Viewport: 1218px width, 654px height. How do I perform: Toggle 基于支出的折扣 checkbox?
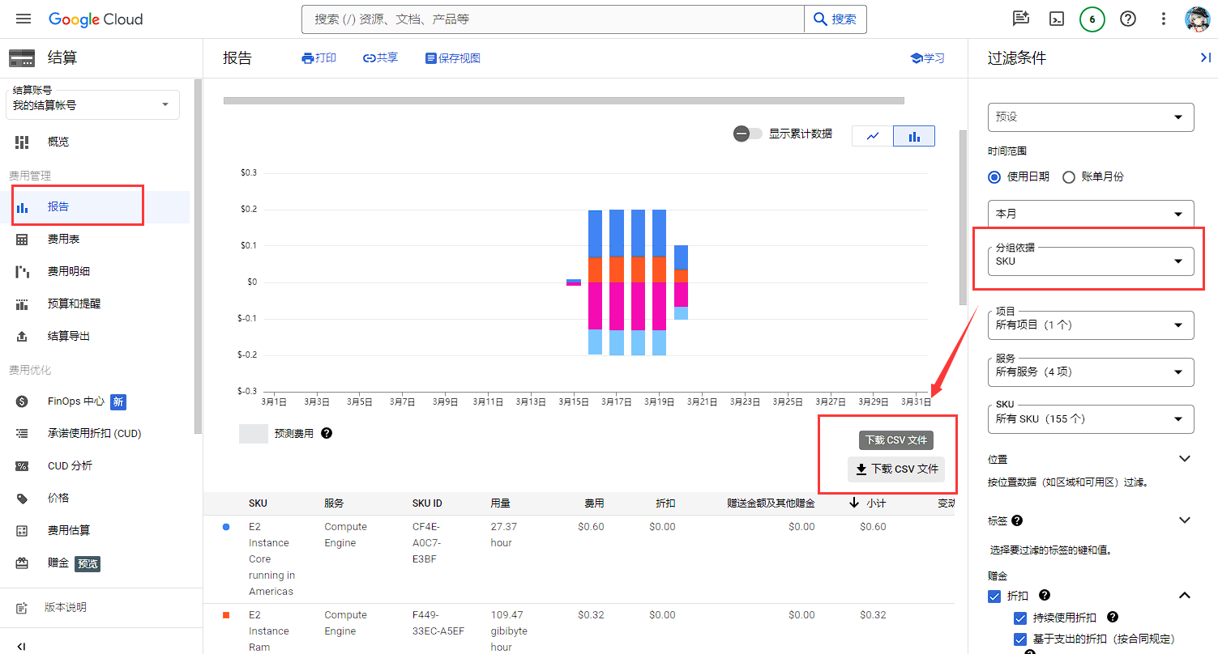(1020, 639)
